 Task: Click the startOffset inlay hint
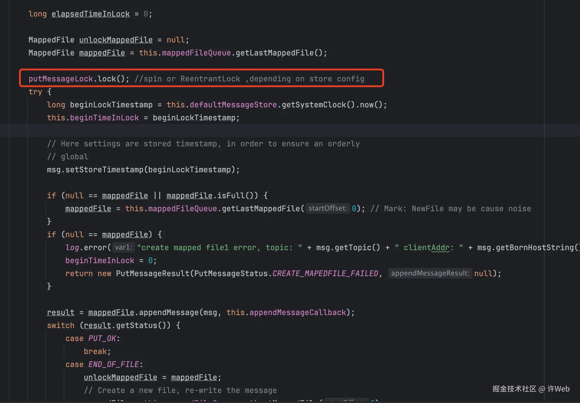[x=327, y=208]
